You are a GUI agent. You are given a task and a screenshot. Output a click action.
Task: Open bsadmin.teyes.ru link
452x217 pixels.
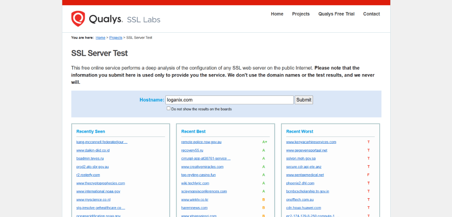(x=90, y=159)
